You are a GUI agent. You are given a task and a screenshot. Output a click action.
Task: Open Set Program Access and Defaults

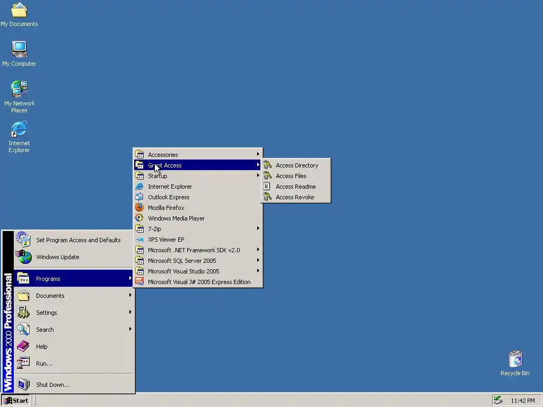[x=74, y=240]
